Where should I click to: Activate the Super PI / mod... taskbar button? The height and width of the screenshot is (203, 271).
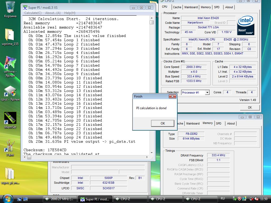coord(95,199)
